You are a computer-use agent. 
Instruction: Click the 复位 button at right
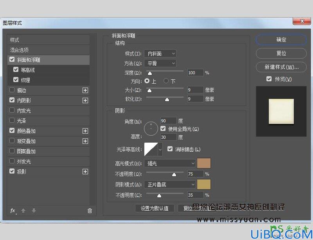[281, 53]
